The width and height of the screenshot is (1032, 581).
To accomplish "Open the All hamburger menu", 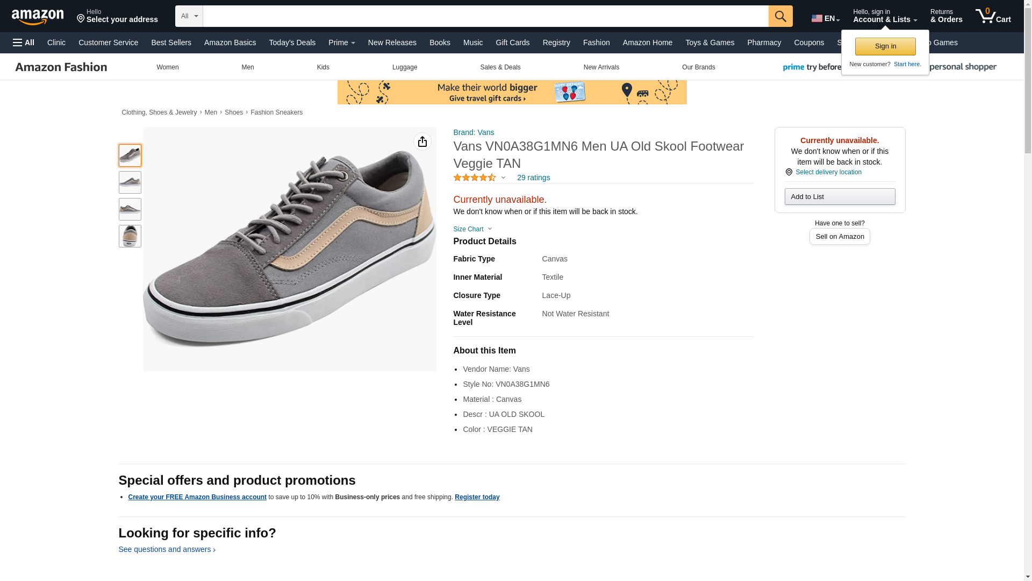I will (x=24, y=42).
